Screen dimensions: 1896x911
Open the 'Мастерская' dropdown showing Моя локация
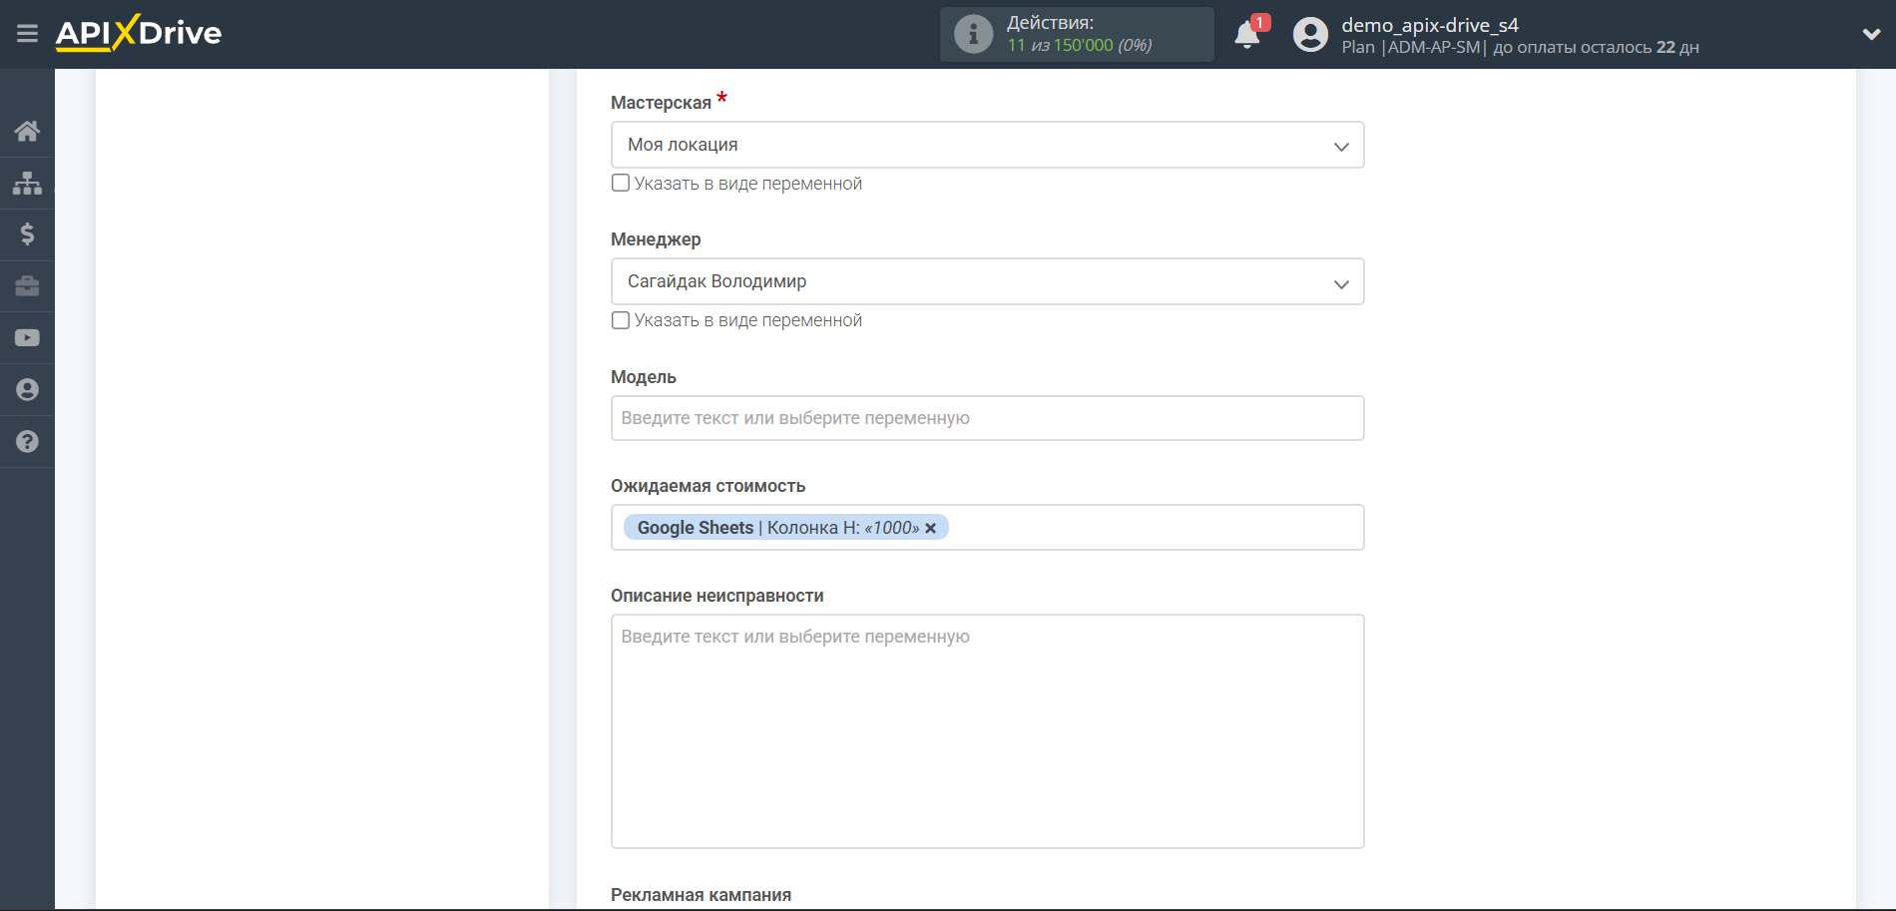987,145
